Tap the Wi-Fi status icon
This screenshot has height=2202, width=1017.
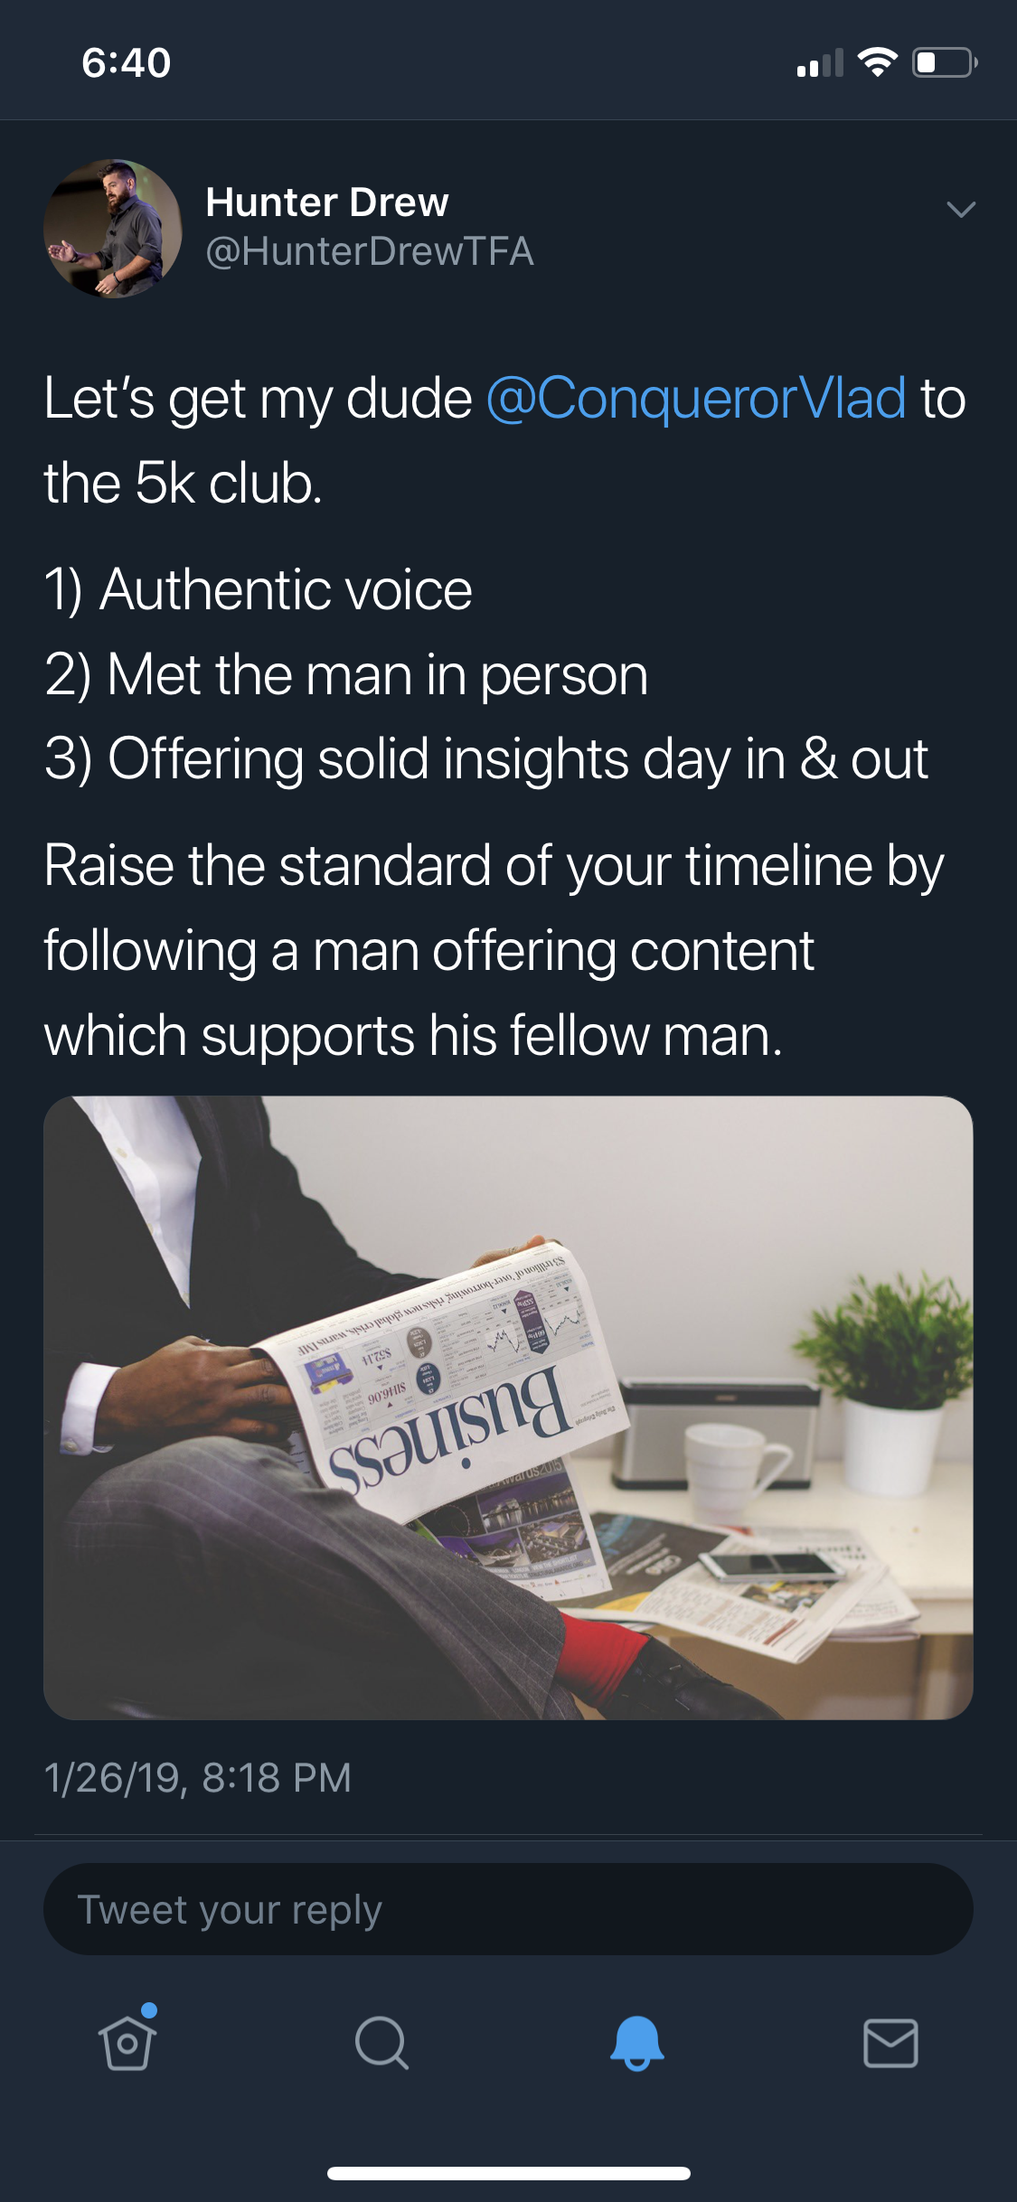877,62
